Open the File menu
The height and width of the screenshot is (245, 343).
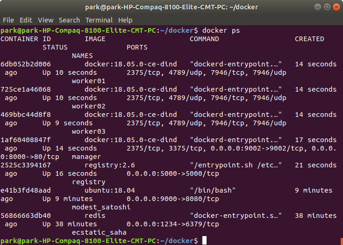click(8, 20)
